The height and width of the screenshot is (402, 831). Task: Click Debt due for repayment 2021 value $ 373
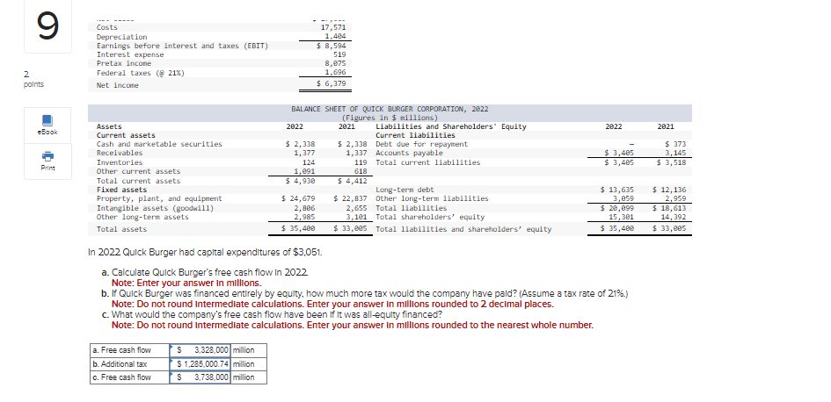click(x=675, y=144)
